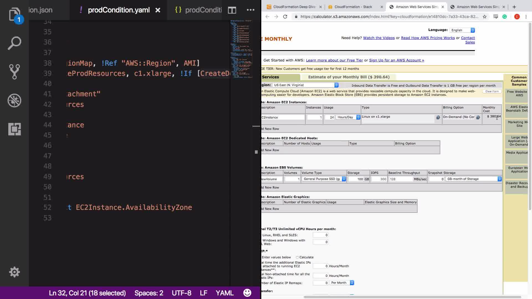Reload the browser page

tap(285, 17)
